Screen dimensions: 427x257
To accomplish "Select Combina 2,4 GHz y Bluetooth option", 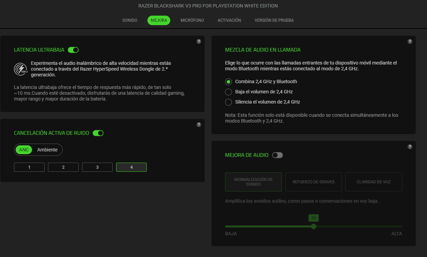I will tap(261, 81).
